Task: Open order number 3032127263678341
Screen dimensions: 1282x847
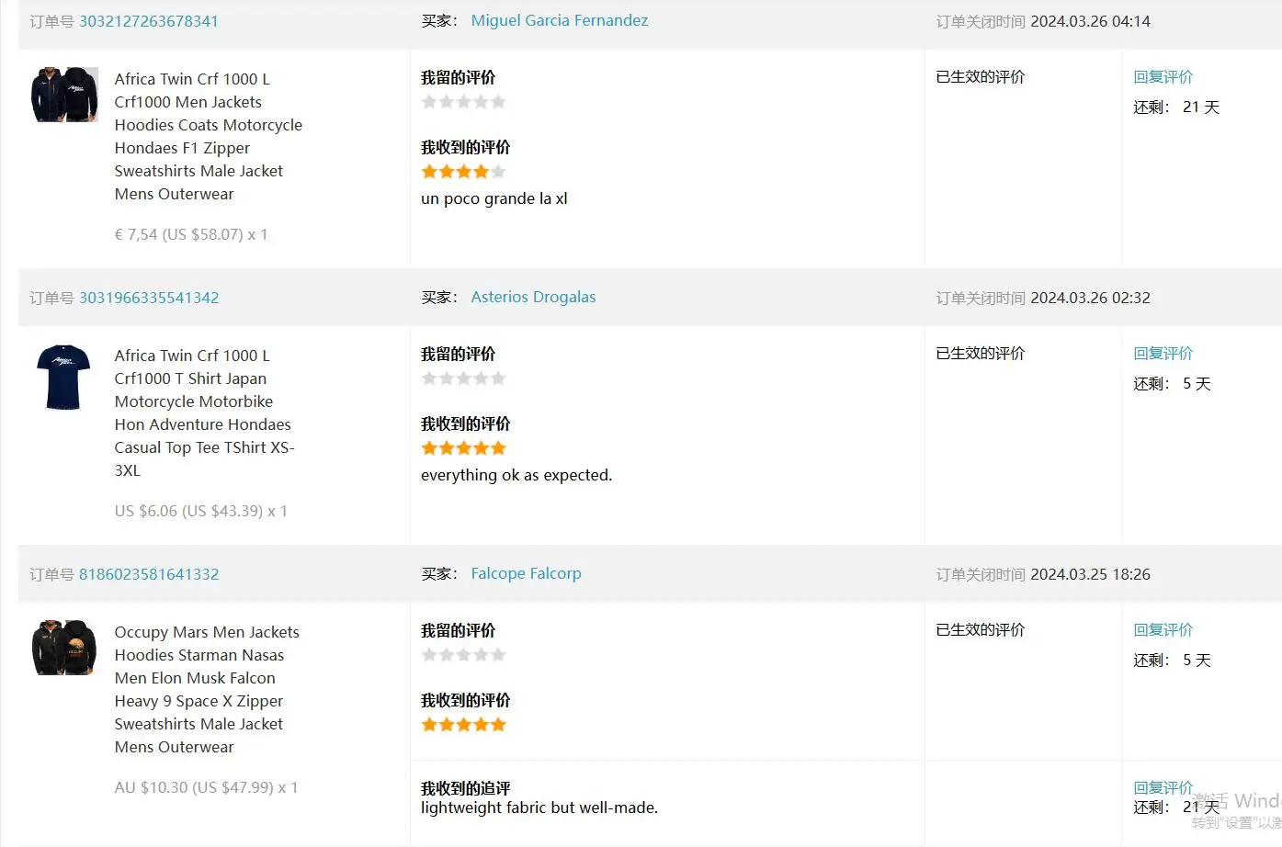Action: click(x=149, y=21)
